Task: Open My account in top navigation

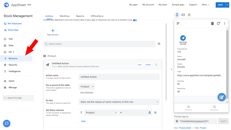Action: point(148,5)
